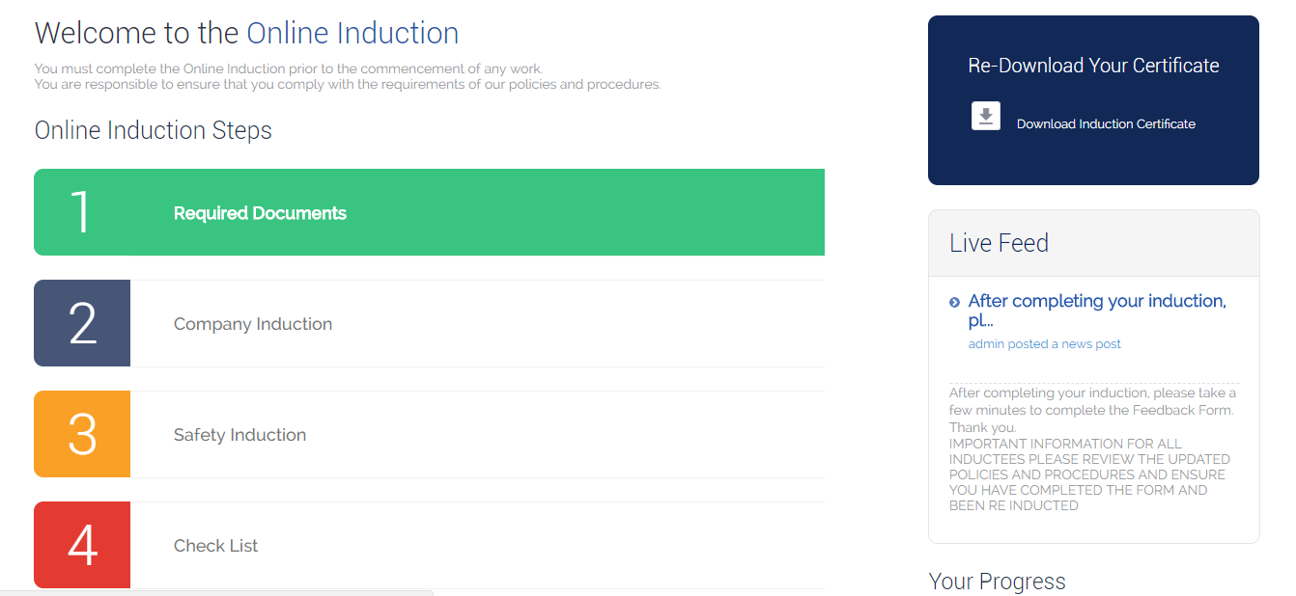Open the 'After completing your induction' post title
This screenshot has width=1296, height=596.
(x=1097, y=311)
